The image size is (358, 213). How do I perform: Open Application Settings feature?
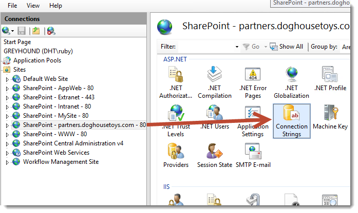(x=253, y=121)
